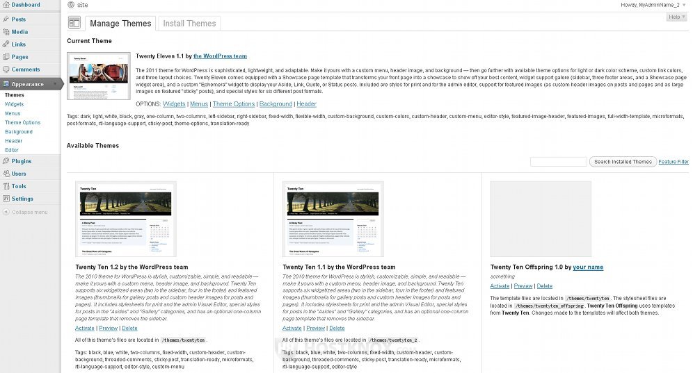The image size is (693, 373).
Task: Open Background in the sidebar submenu
Action: point(19,132)
